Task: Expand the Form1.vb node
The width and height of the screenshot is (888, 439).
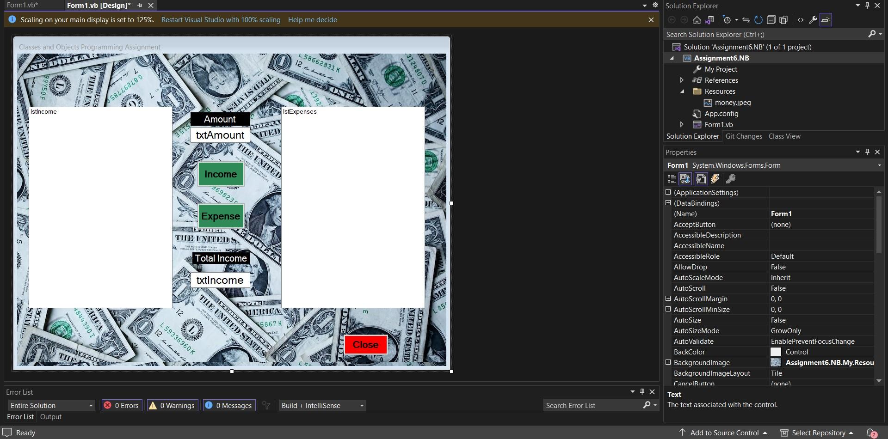Action: pyautogui.click(x=682, y=125)
